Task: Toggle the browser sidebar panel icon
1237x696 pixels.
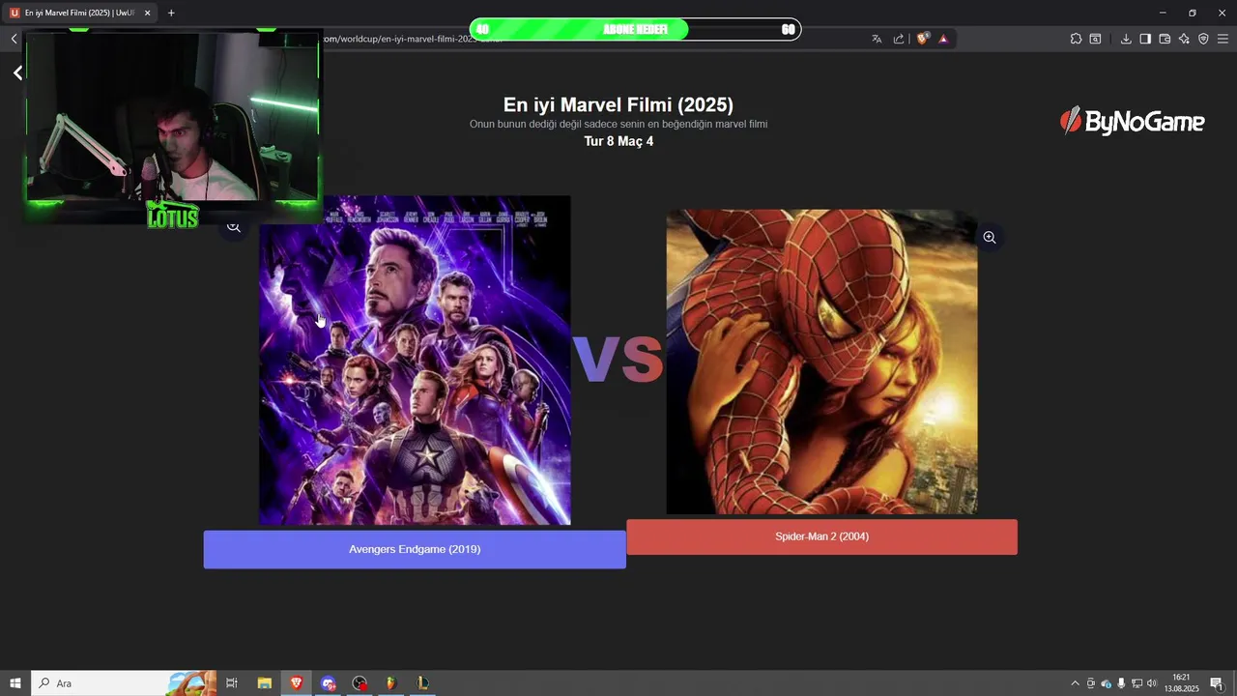Action: point(1145,39)
